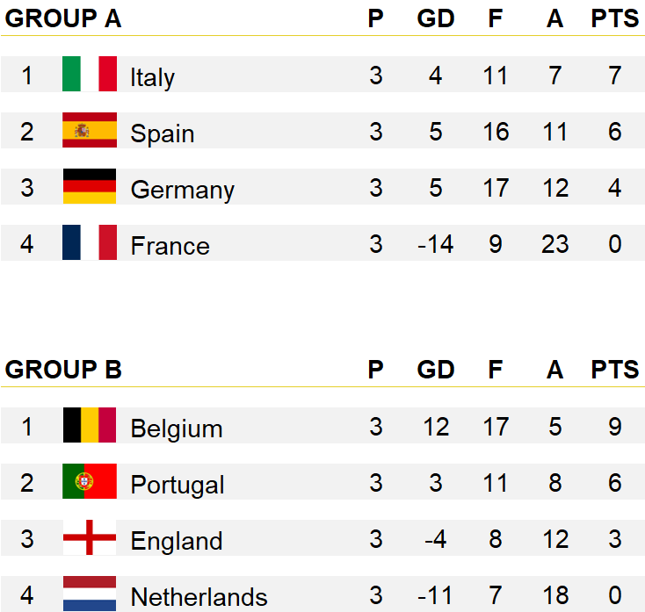Click the Group A PTS column header
The image size is (645, 612).
coord(614,18)
